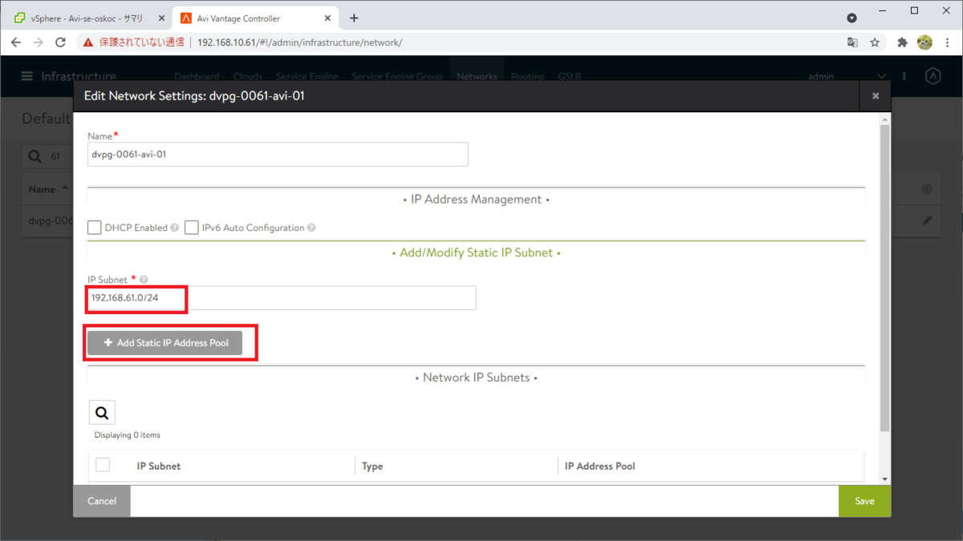Click the DHCP Enabled help icon
Viewport: 963px width, 541px height.
pyautogui.click(x=175, y=228)
